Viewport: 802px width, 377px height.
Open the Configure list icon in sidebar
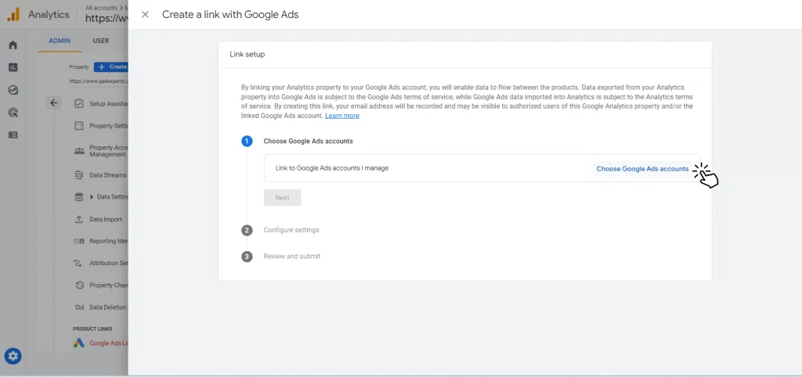(x=13, y=135)
